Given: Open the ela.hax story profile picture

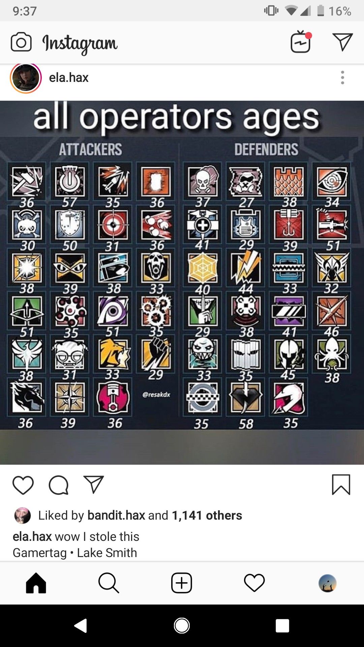Looking at the screenshot, I should coord(26,78).
